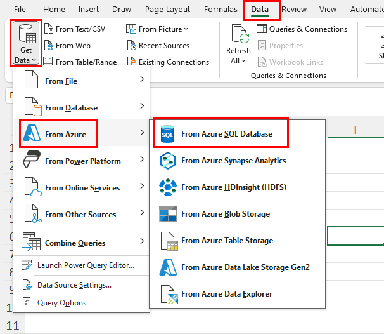Choose From Azure Table Storage

(x=237, y=241)
